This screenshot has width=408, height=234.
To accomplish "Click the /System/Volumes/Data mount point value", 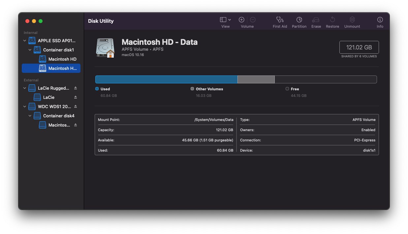I will point(214,120).
